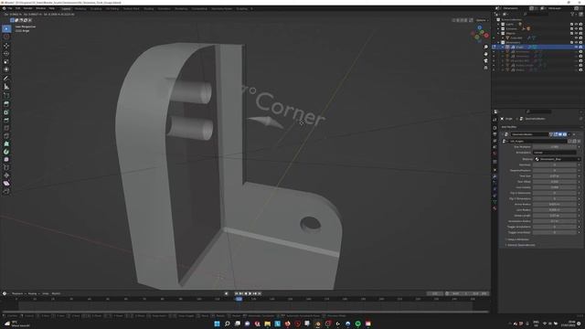Jump to the timeline start frame
The image size is (585, 329).
pos(236,293)
